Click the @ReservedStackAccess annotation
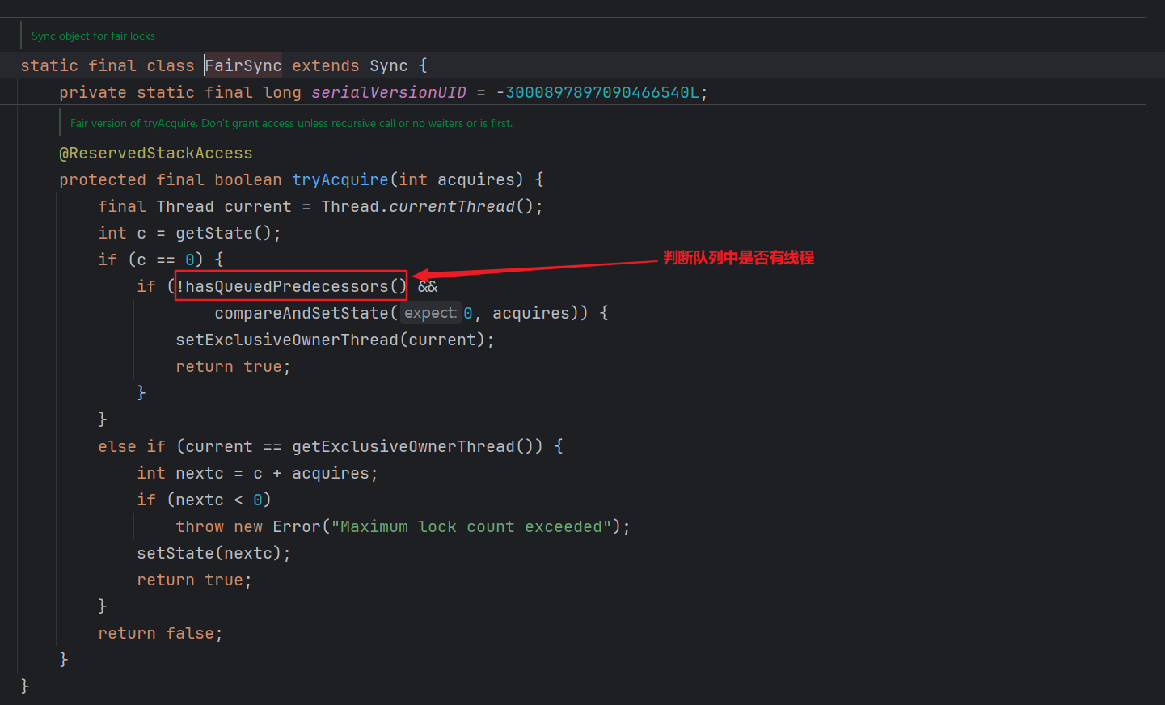Viewport: 1165px width, 705px height. [155, 153]
